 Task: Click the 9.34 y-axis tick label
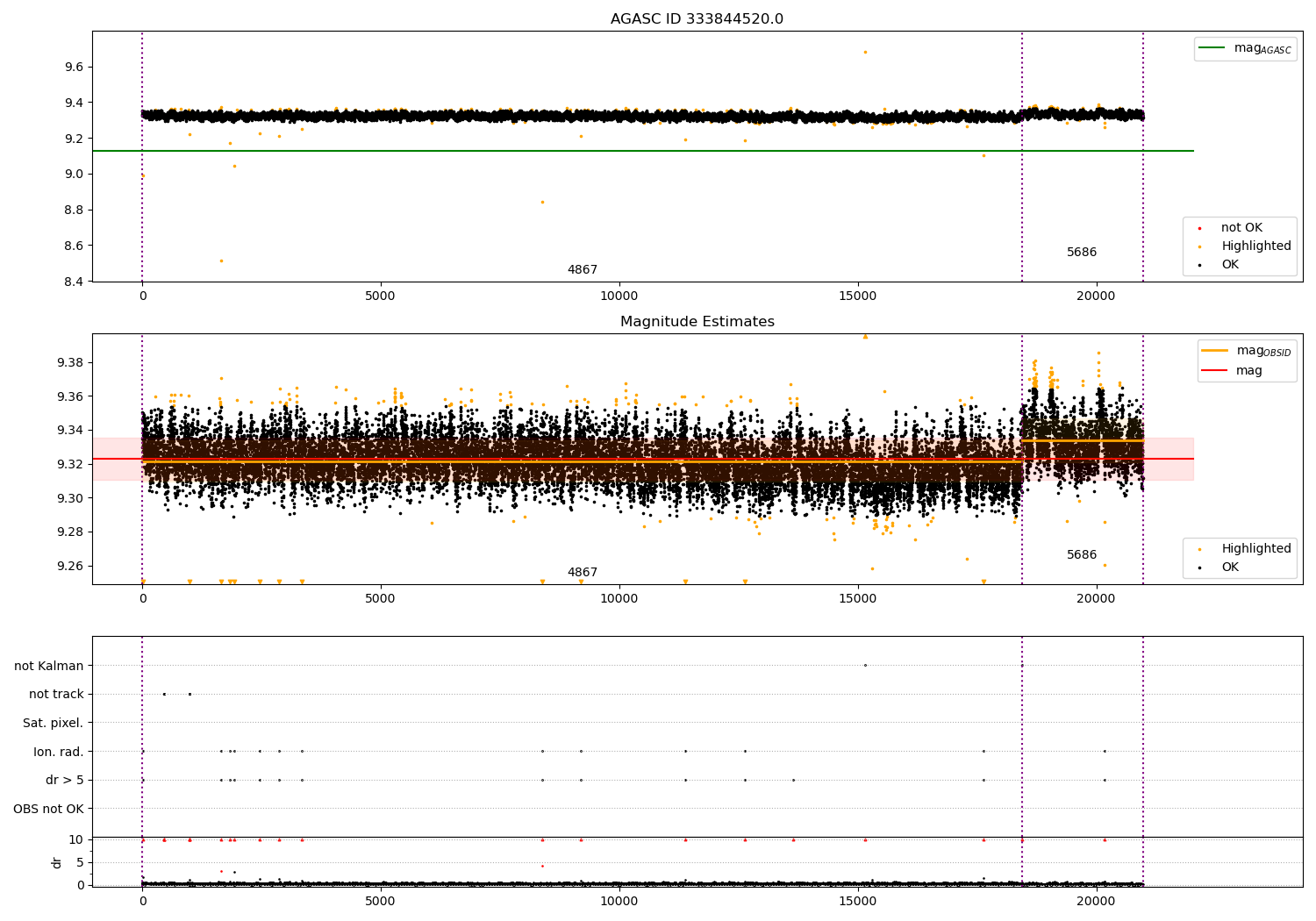tap(70, 430)
